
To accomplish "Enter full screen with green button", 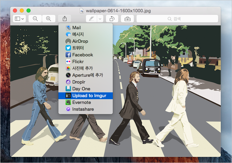I will click(29, 11).
